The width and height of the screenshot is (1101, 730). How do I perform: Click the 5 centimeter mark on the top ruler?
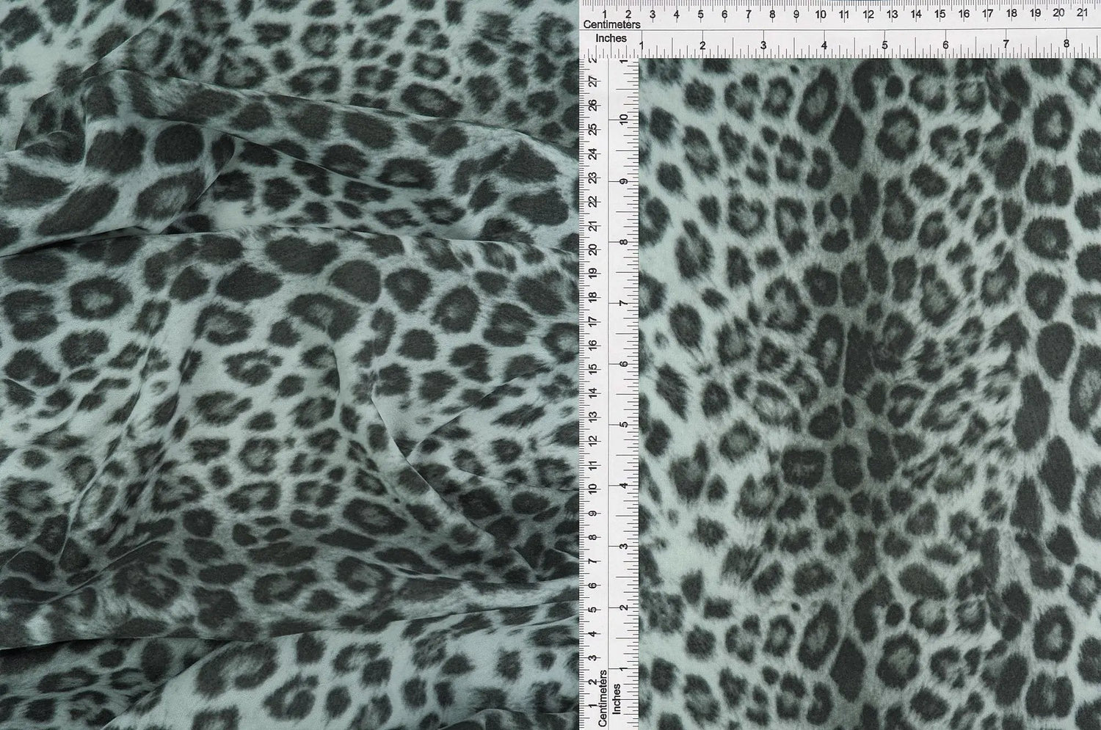[700, 12]
